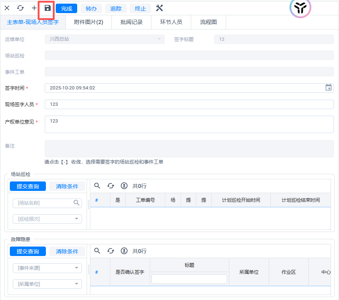Screen dimensions: 339x300
Task: Click 提交查询 in 场站巡检 section
Action: (x=28, y=186)
